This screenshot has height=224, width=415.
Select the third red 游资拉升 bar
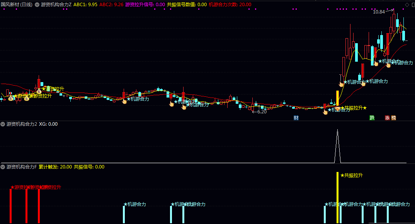(39, 206)
